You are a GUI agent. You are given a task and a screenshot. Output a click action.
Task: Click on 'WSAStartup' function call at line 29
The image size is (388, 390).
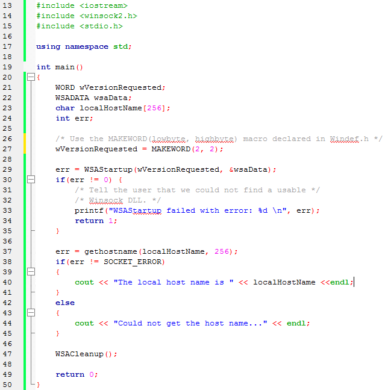pyautogui.click(x=108, y=169)
